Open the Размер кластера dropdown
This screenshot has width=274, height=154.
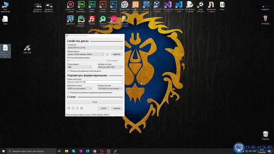tap(110, 89)
